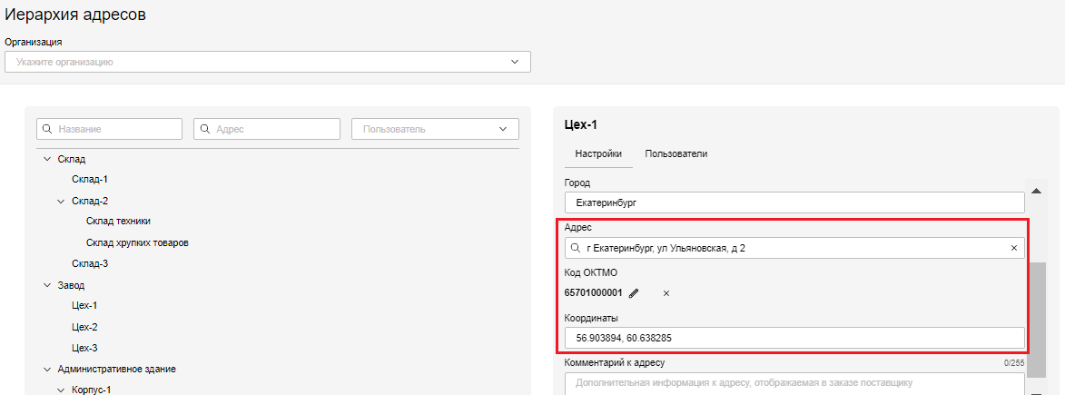Click the magnifier icon in the Название filter
Viewport: 1065px width, 395px height.
coord(48,129)
